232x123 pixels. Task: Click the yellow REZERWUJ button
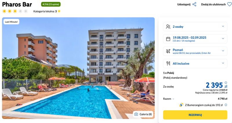click(x=195, y=115)
